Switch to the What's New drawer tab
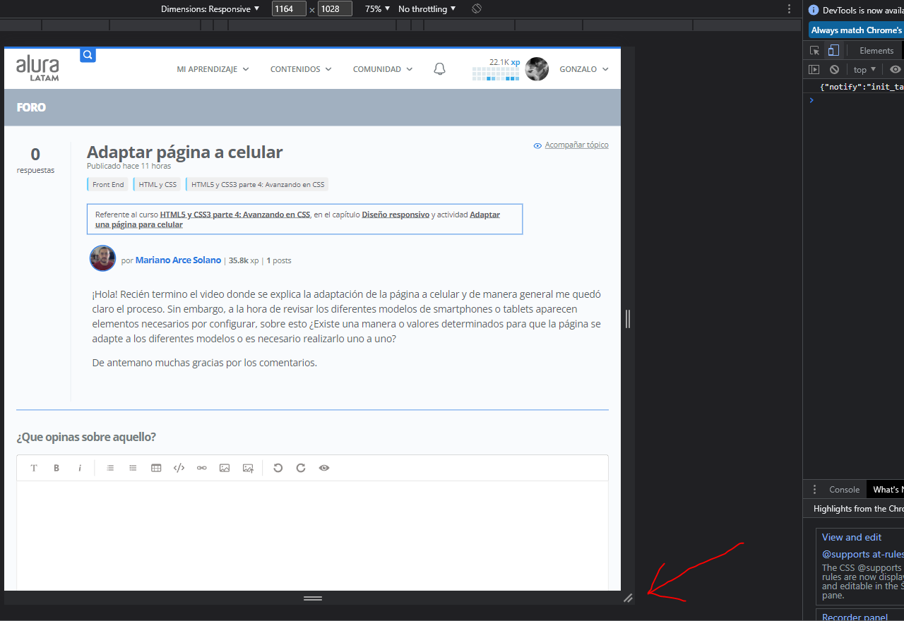The width and height of the screenshot is (904, 621). [x=886, y=489]
